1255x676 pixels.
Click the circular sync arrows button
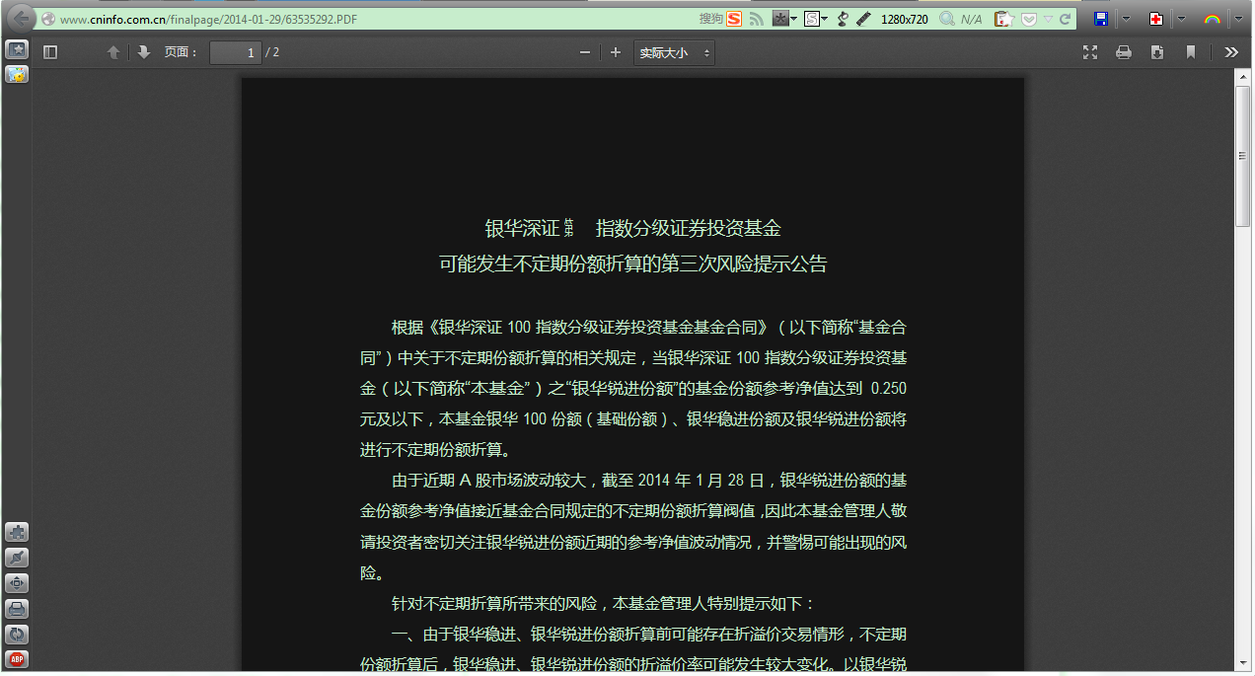point(17,635)
